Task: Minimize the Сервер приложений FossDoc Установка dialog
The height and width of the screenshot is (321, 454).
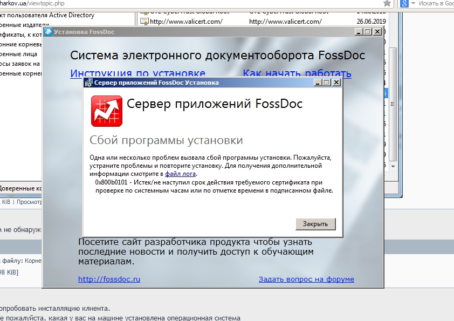Action: click(318, 83)
